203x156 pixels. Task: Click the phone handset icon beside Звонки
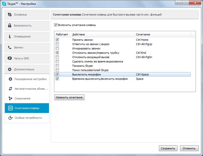click(x=10, y=47)
